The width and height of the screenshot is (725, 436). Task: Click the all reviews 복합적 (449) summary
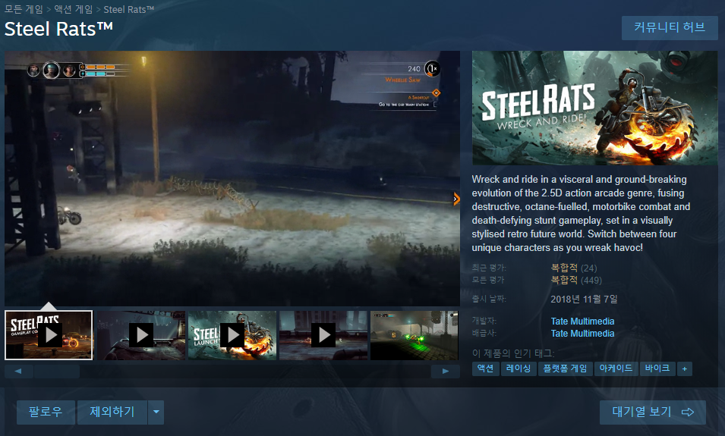click(576, 280)
